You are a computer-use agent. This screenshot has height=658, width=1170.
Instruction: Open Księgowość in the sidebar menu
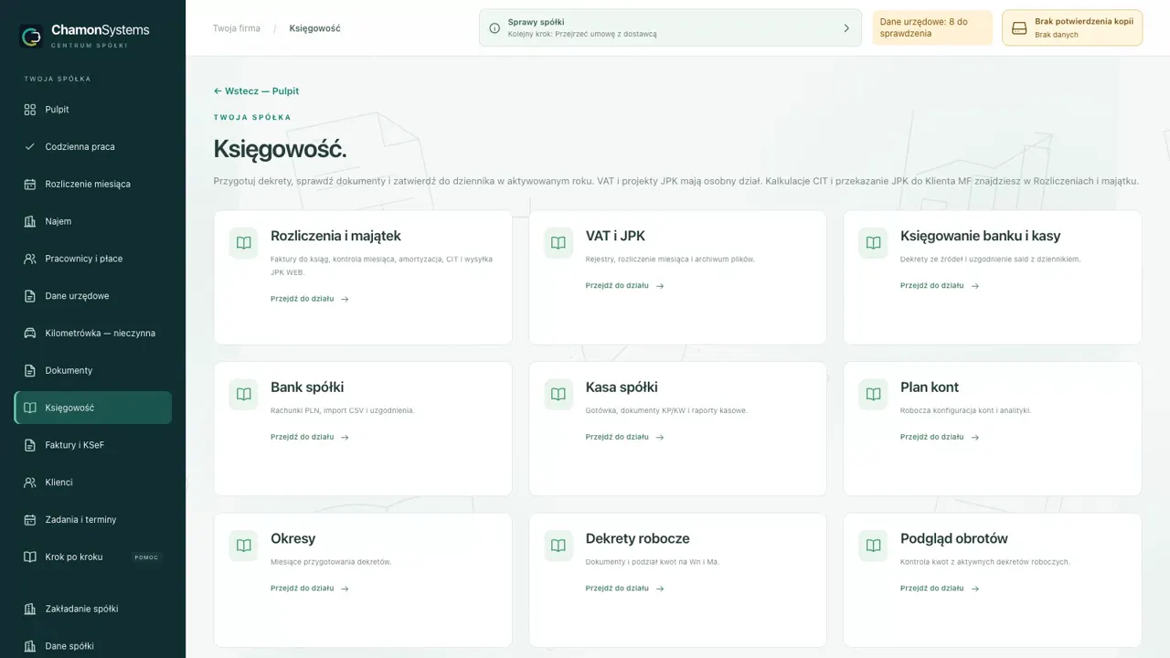coord(93,408)
